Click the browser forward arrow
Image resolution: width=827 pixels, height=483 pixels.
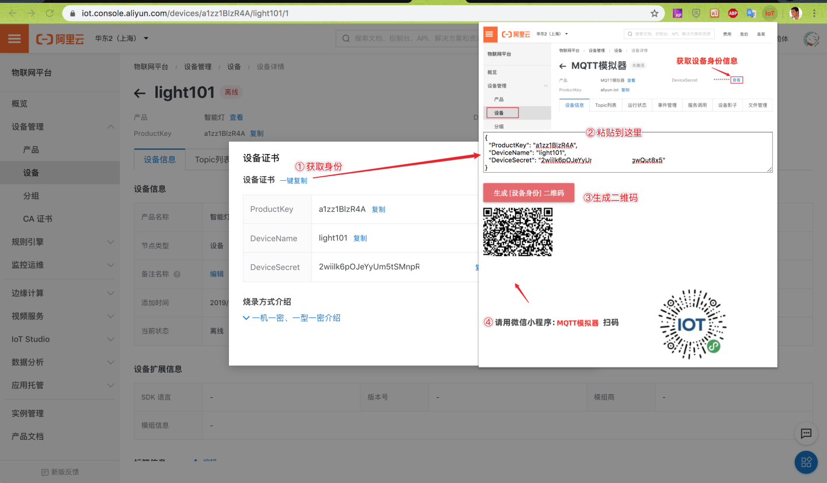click(31, 13)
